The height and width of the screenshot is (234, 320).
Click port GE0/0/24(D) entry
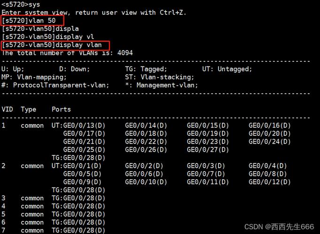pos(269,141)
